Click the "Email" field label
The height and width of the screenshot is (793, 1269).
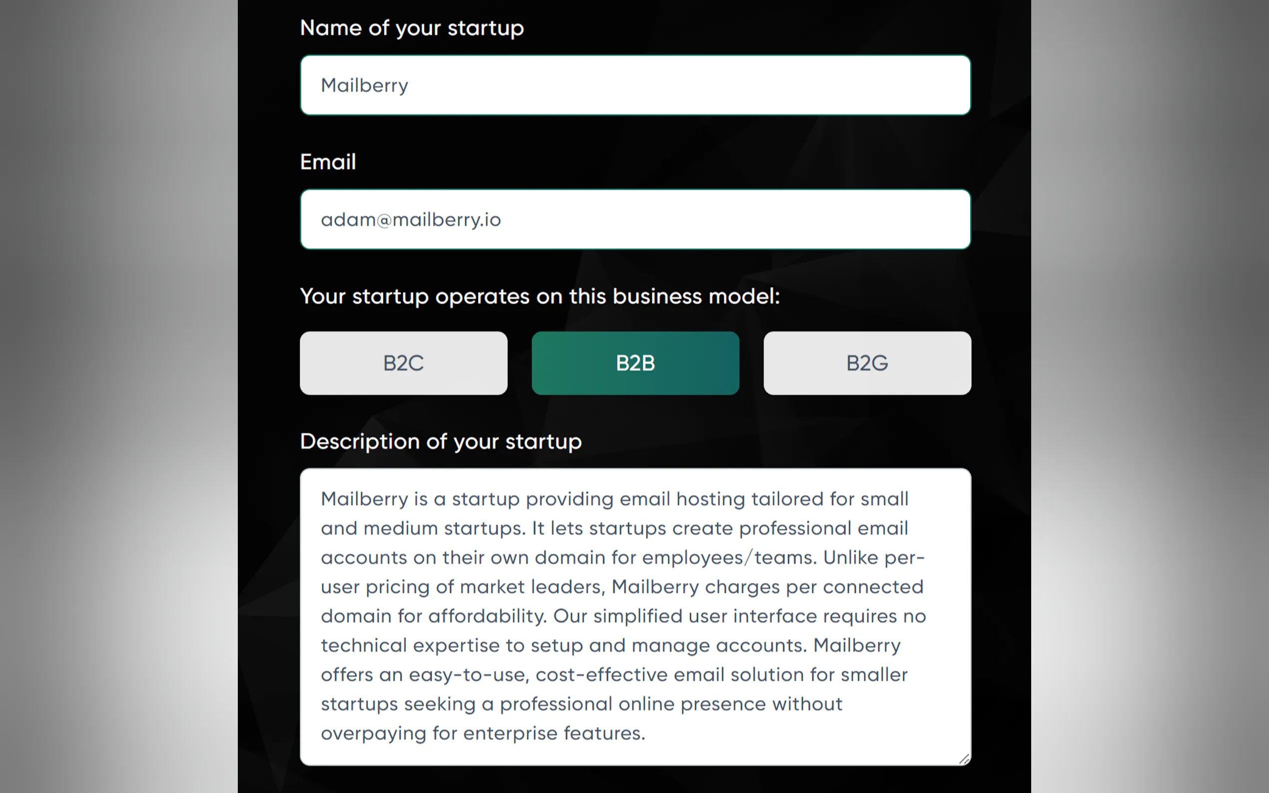coord(328,162)
